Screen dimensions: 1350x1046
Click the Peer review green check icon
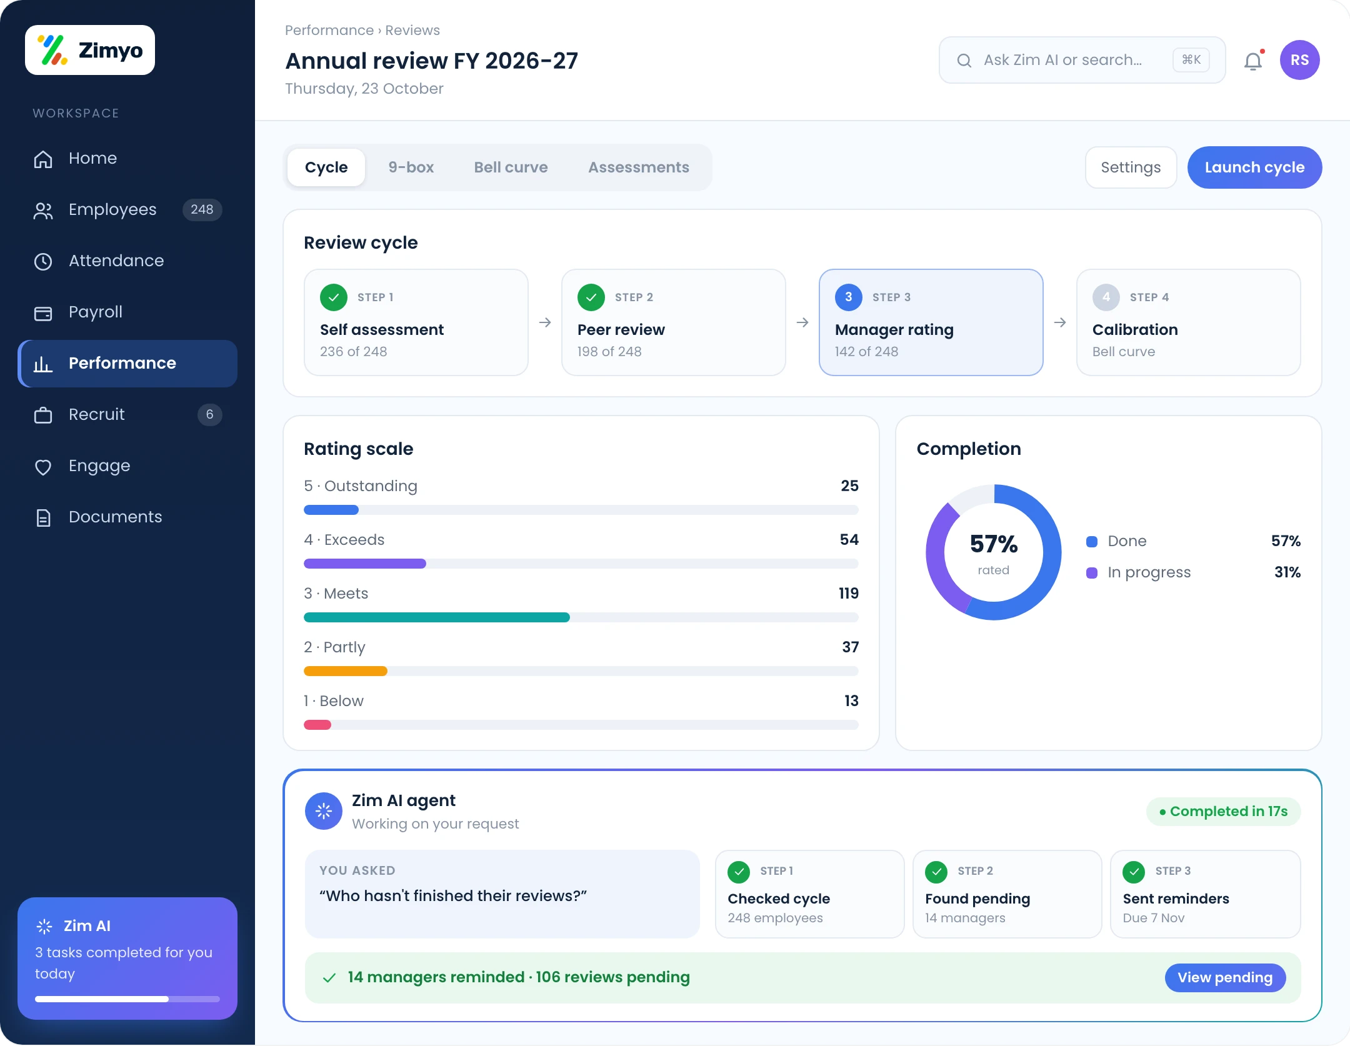point(591,297)
